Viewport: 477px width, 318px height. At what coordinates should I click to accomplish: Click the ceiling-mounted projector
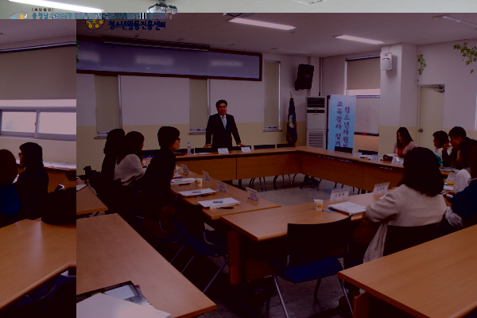pyautogui.click(x=162, y=9)
